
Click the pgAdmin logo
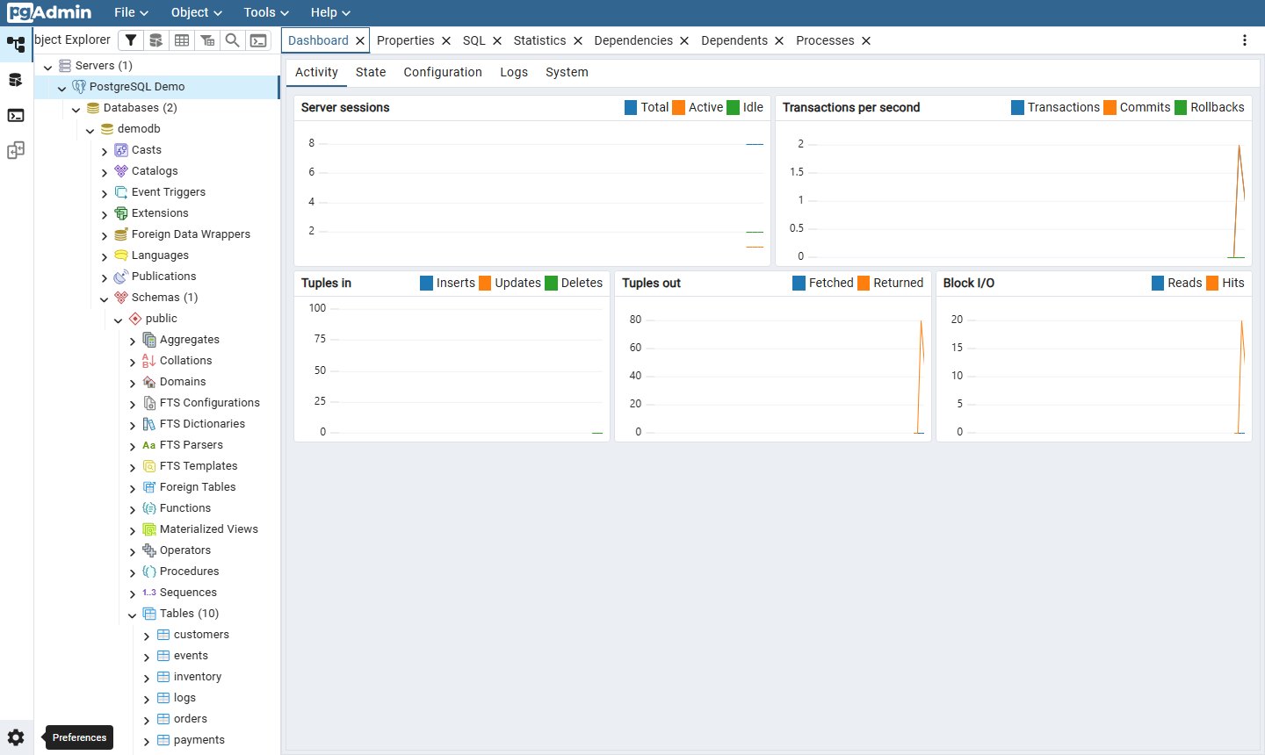49,12
